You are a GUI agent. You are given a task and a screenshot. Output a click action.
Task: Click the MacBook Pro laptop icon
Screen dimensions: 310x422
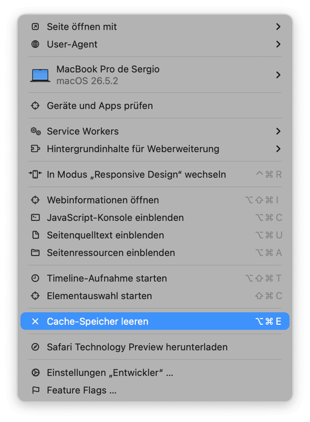40,75
